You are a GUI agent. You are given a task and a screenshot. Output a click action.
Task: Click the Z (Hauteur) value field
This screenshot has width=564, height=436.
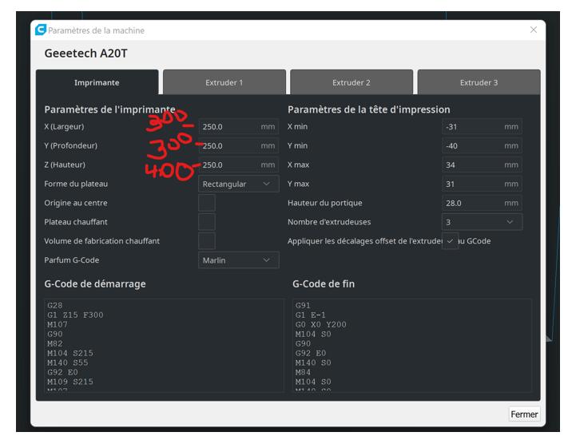click(x=239, y=164)
